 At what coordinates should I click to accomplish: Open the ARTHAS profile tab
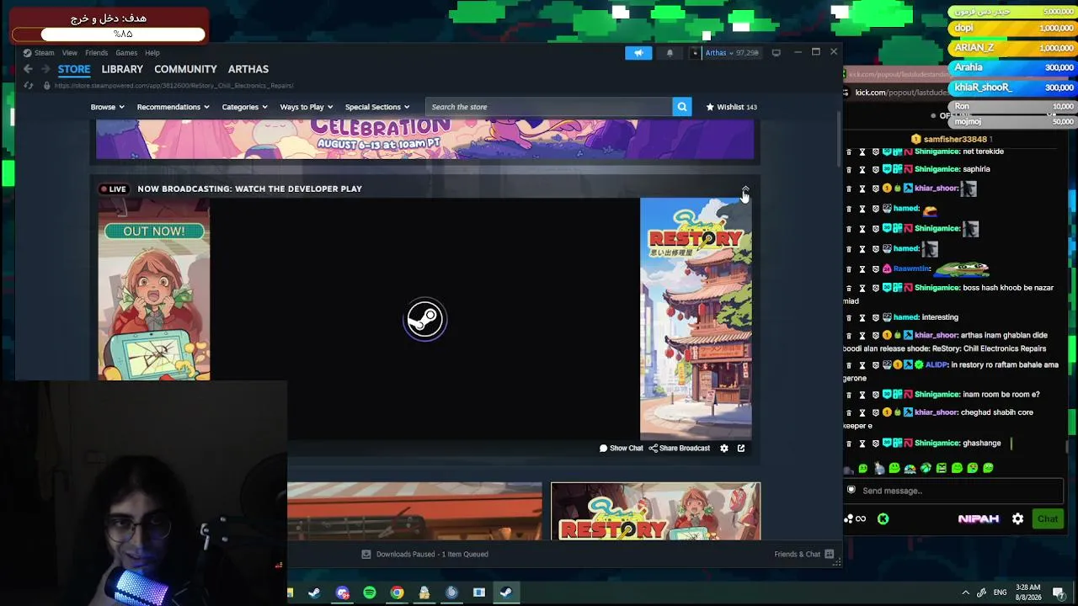click(248, 69)
